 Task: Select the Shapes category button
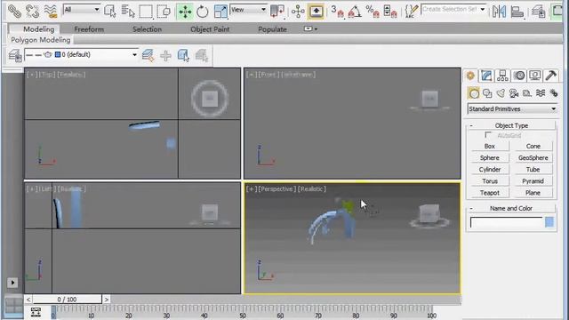[487, 93]
